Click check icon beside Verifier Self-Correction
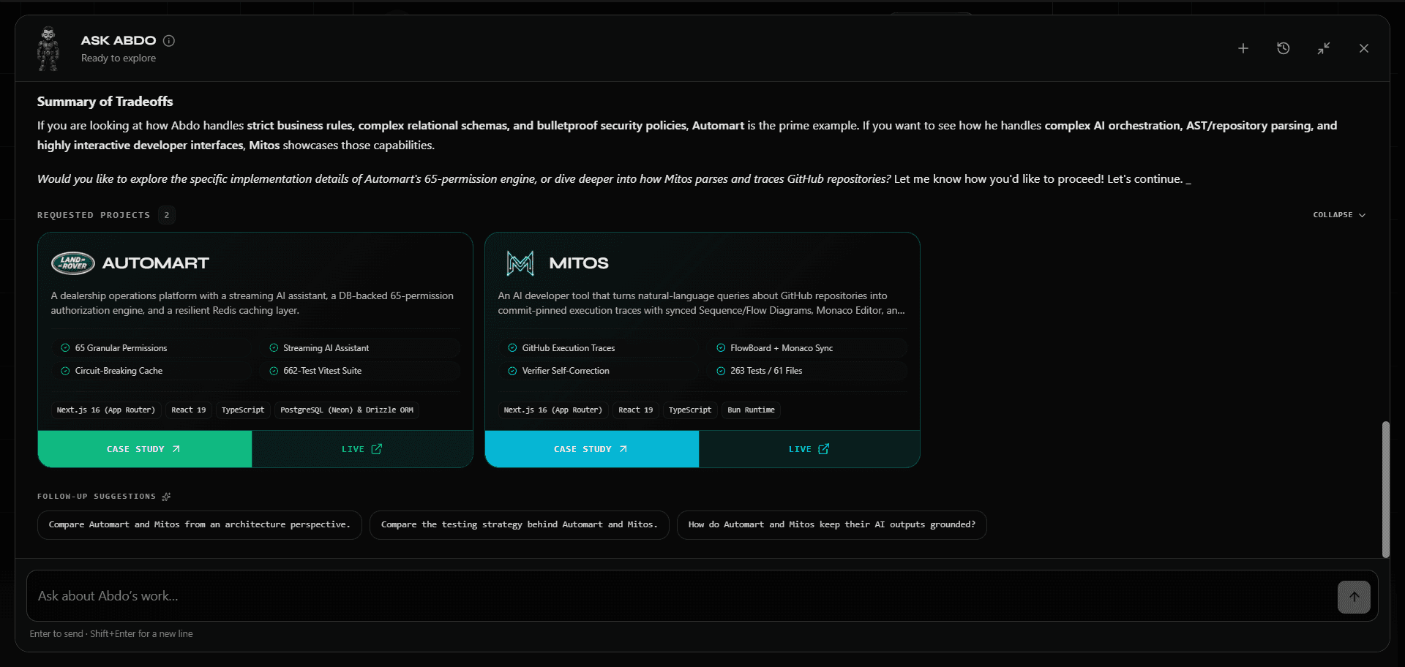Image resolution: width=1405 pixels, height=667 pixels. 512,371
